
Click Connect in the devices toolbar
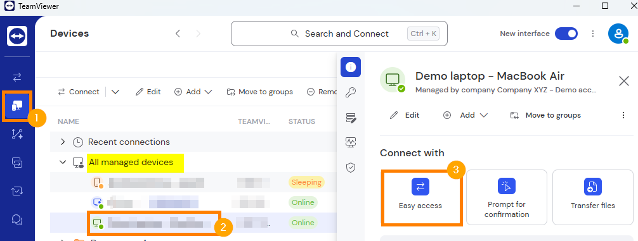(79, 92)
